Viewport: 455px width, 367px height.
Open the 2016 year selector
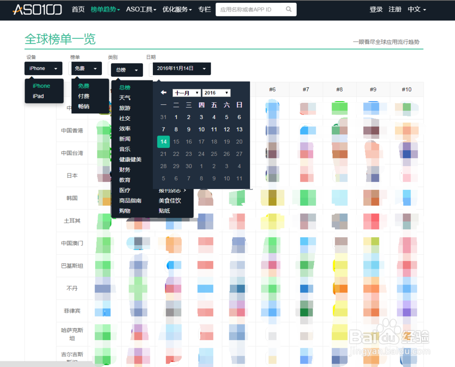[x=216, y=93]
